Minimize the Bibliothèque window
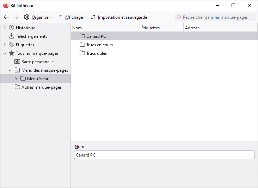This screenshot has height=188, width=258. click(x=217, y=5)
